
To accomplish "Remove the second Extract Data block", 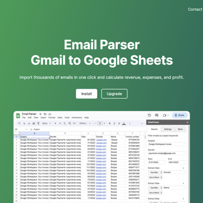I will point(184,183).
